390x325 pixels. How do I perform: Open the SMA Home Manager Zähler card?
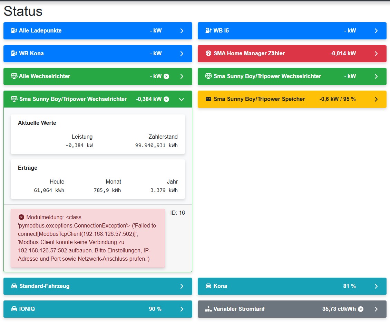click(292, 54)
